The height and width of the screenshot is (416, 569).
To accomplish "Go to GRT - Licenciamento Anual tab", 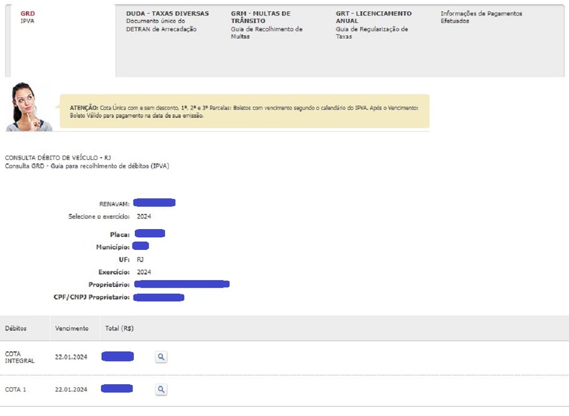I will pyautogui.click(x=374, y=24).
